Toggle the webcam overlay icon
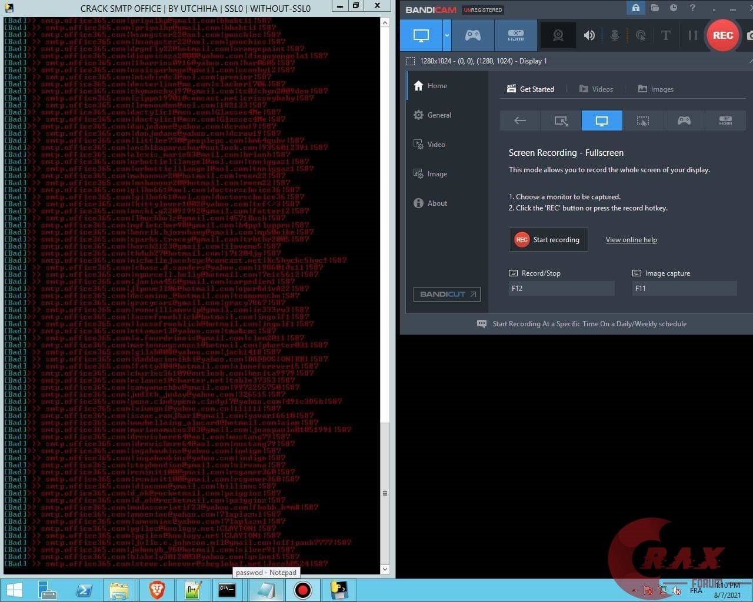 tap(558, 35)
